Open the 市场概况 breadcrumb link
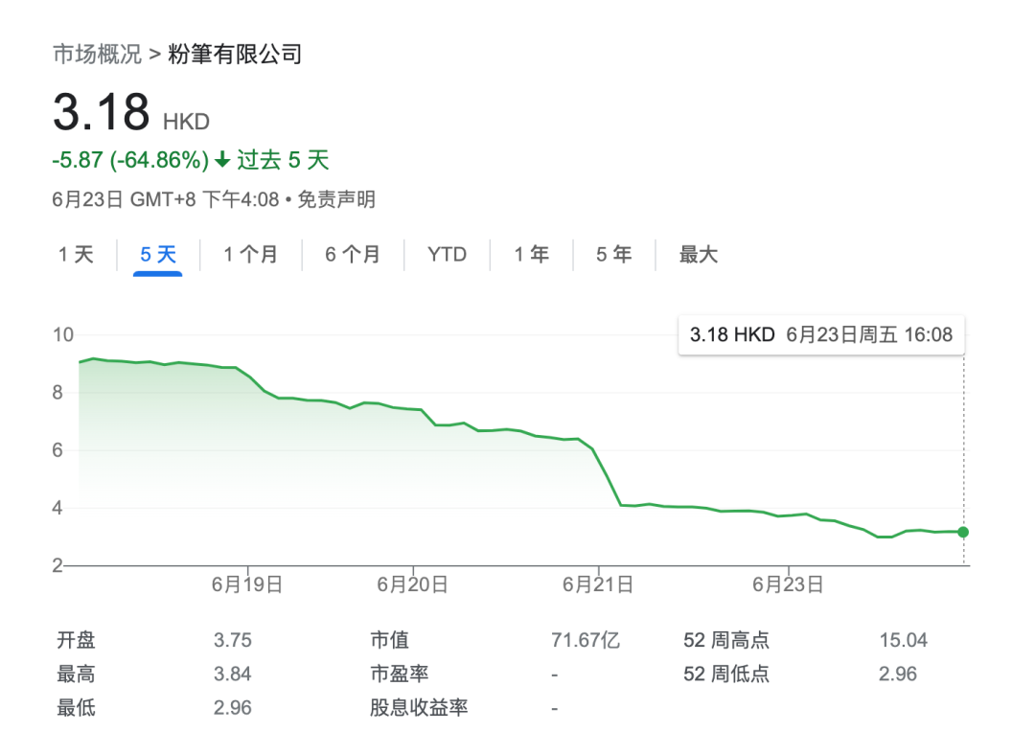This screenshot has height=732, width=1035. coord(97,54)
